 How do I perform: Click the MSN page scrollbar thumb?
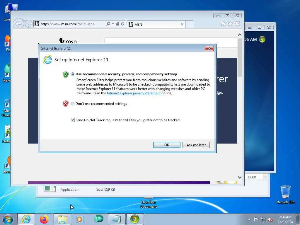[240, 57]
